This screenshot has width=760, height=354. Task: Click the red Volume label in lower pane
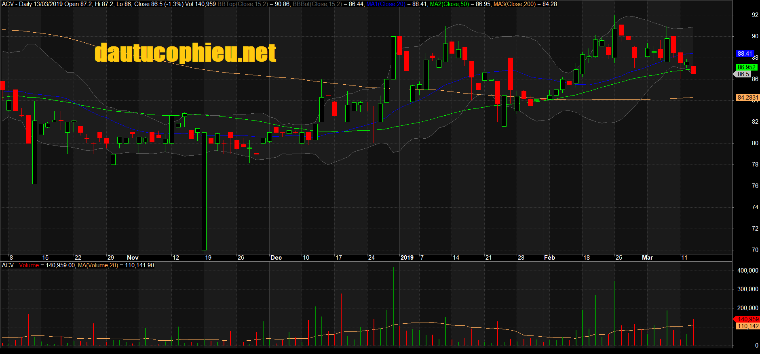[29, 265]
